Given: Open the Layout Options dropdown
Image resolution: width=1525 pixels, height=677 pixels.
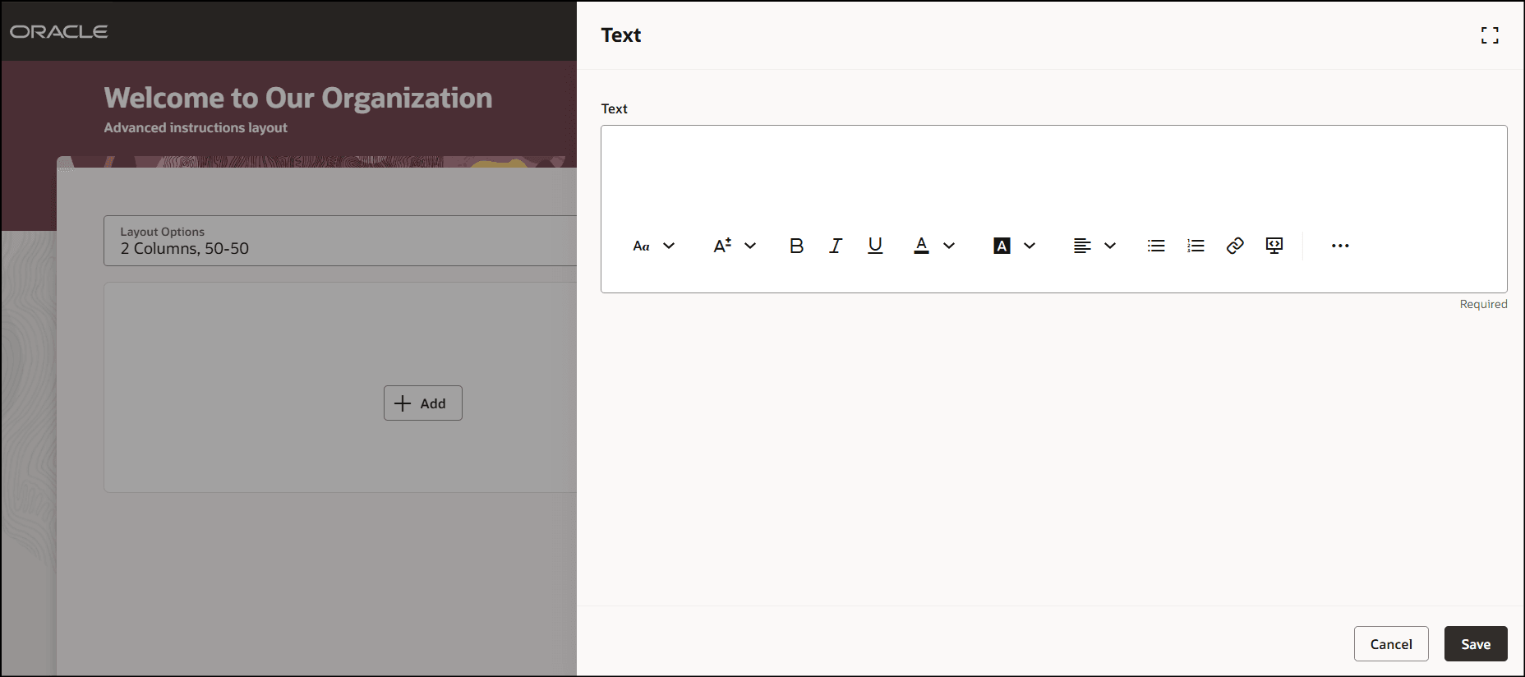Looking at the screenshot, I should [340, 241].
